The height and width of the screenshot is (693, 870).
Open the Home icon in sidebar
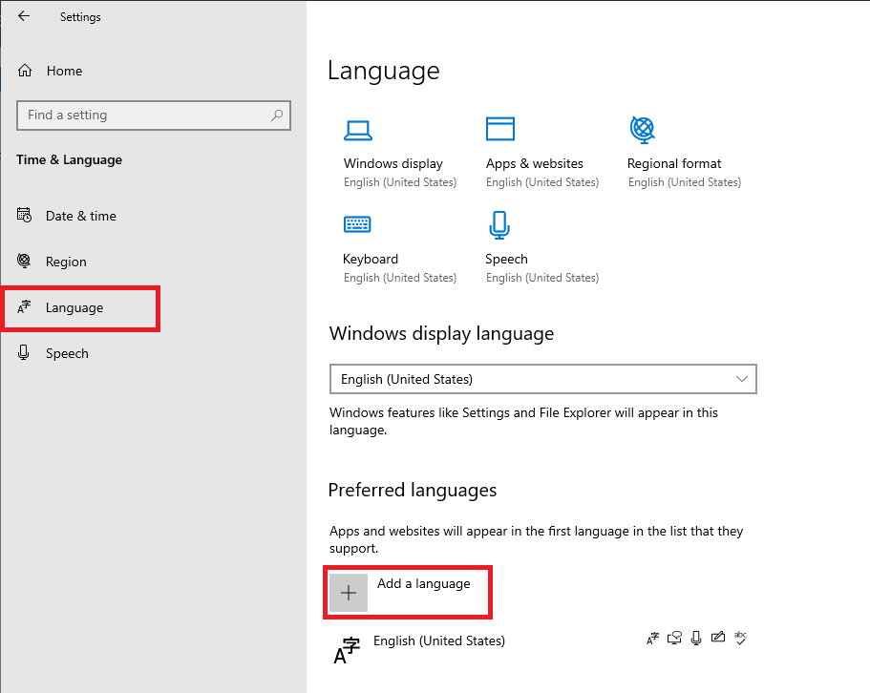(25, 71)
